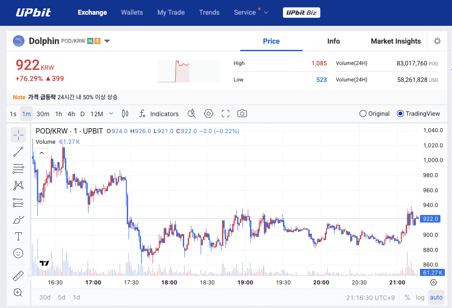452x308 pixels.
Task: Collapse the chart legend arrow
Action: (41, 153)
